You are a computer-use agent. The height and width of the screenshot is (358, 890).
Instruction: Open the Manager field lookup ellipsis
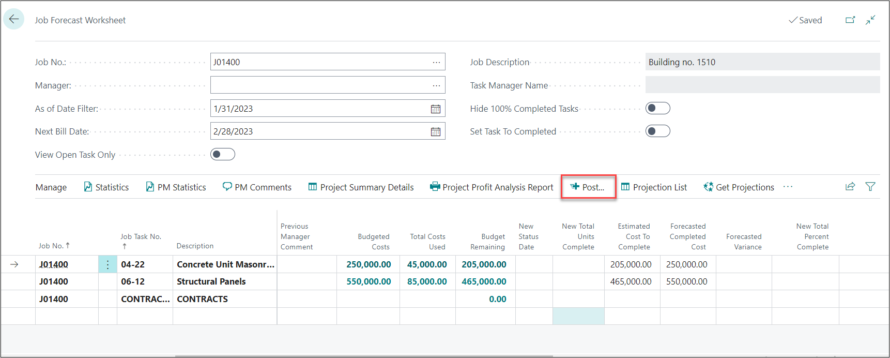pos(436,85)
